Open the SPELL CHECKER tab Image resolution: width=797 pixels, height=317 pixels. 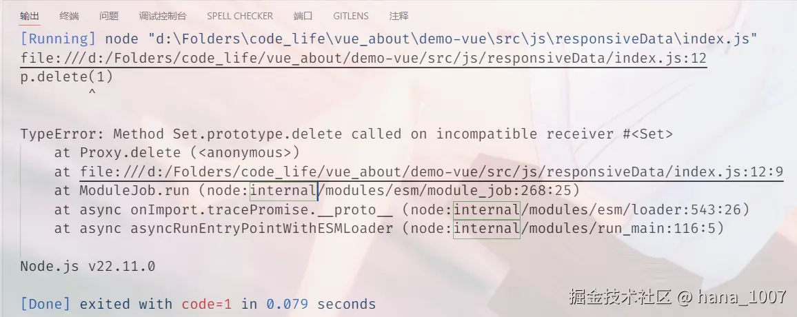tap(240, 16)
